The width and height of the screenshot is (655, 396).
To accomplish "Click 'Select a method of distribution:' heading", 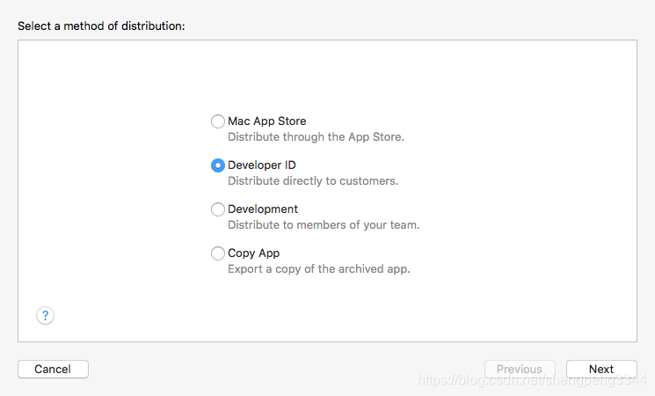I will [x=101, y=26].
